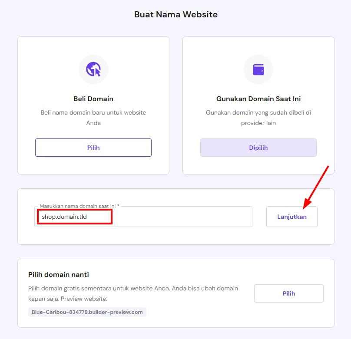Viewport: 351px width, 339px height.
Task: Click the wallet icon above Gunakan Domain Saat Ini
Action: coord(258,69)
